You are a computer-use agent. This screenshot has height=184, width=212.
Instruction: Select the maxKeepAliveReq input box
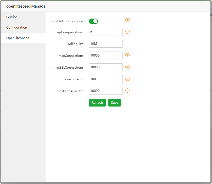105,91
